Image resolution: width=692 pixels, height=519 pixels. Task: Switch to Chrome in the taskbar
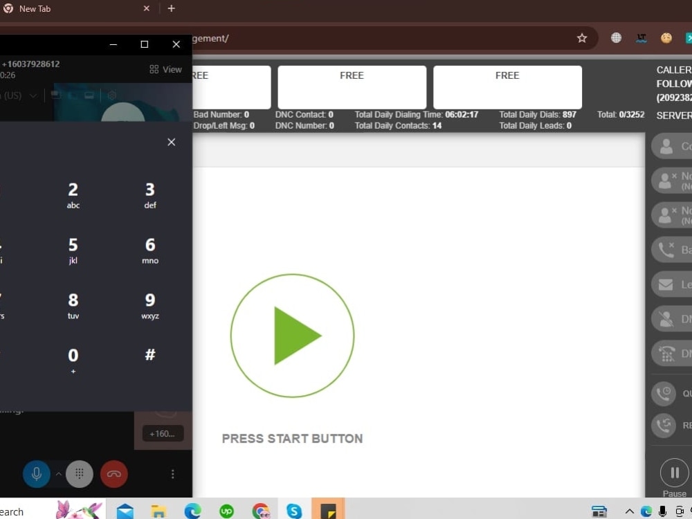(260, 511)
